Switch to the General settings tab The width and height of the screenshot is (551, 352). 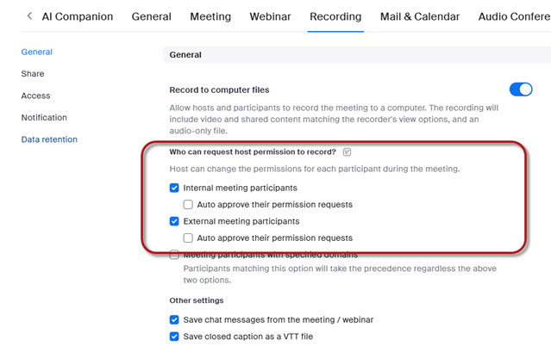tap(152, 16)
